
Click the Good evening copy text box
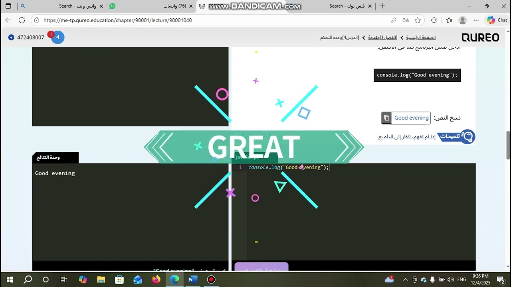411,118
